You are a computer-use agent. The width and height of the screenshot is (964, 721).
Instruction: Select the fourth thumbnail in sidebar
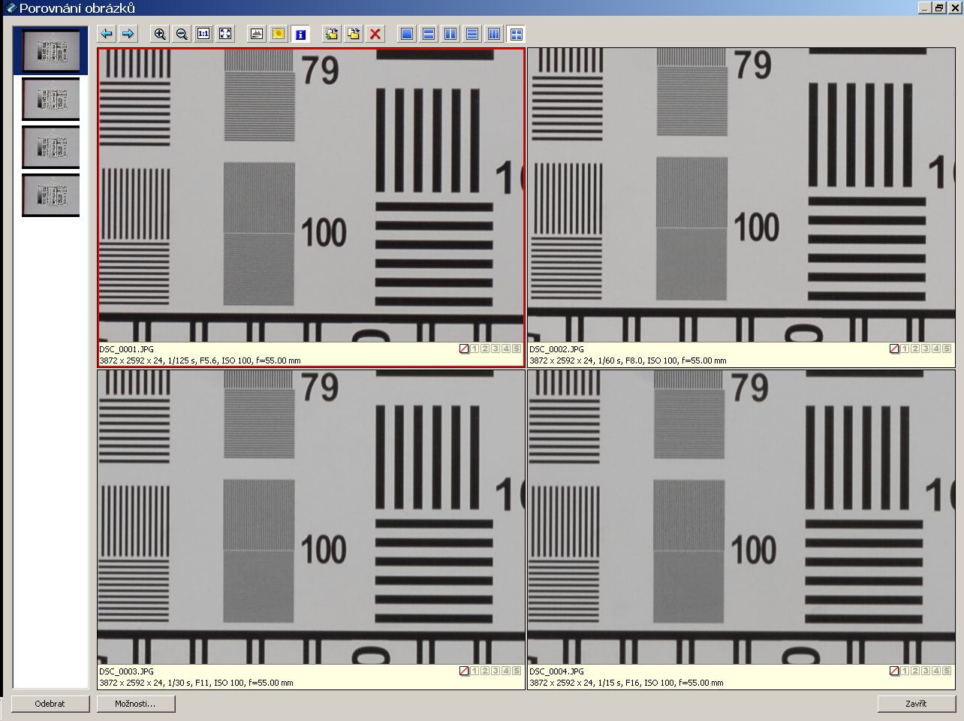click(50, 195)
